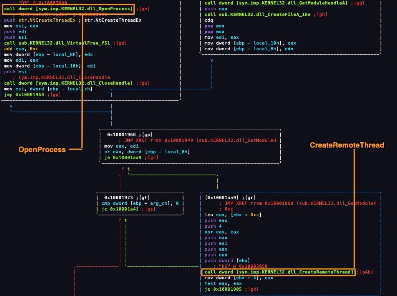
Task: Click the KERNEL32 CreateRemoteThread call instruction
Action: click(x=280, y=271)
